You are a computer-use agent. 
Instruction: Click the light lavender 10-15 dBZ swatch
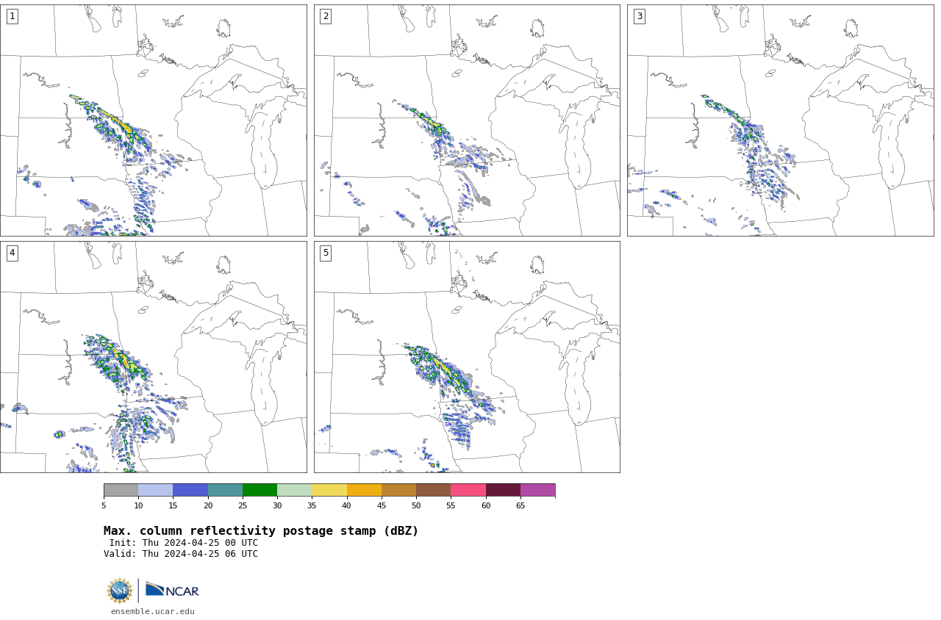155,490
